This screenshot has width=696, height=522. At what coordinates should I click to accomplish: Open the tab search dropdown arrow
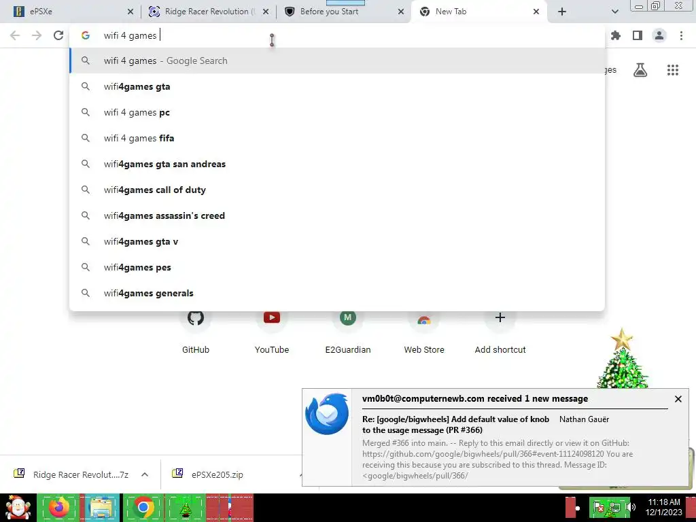pos(614,12)
